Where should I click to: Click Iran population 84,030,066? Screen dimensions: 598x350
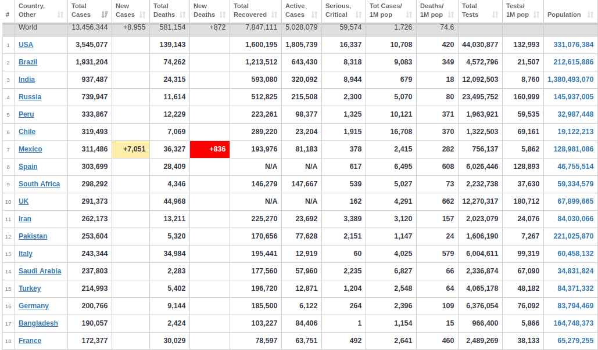575,219
